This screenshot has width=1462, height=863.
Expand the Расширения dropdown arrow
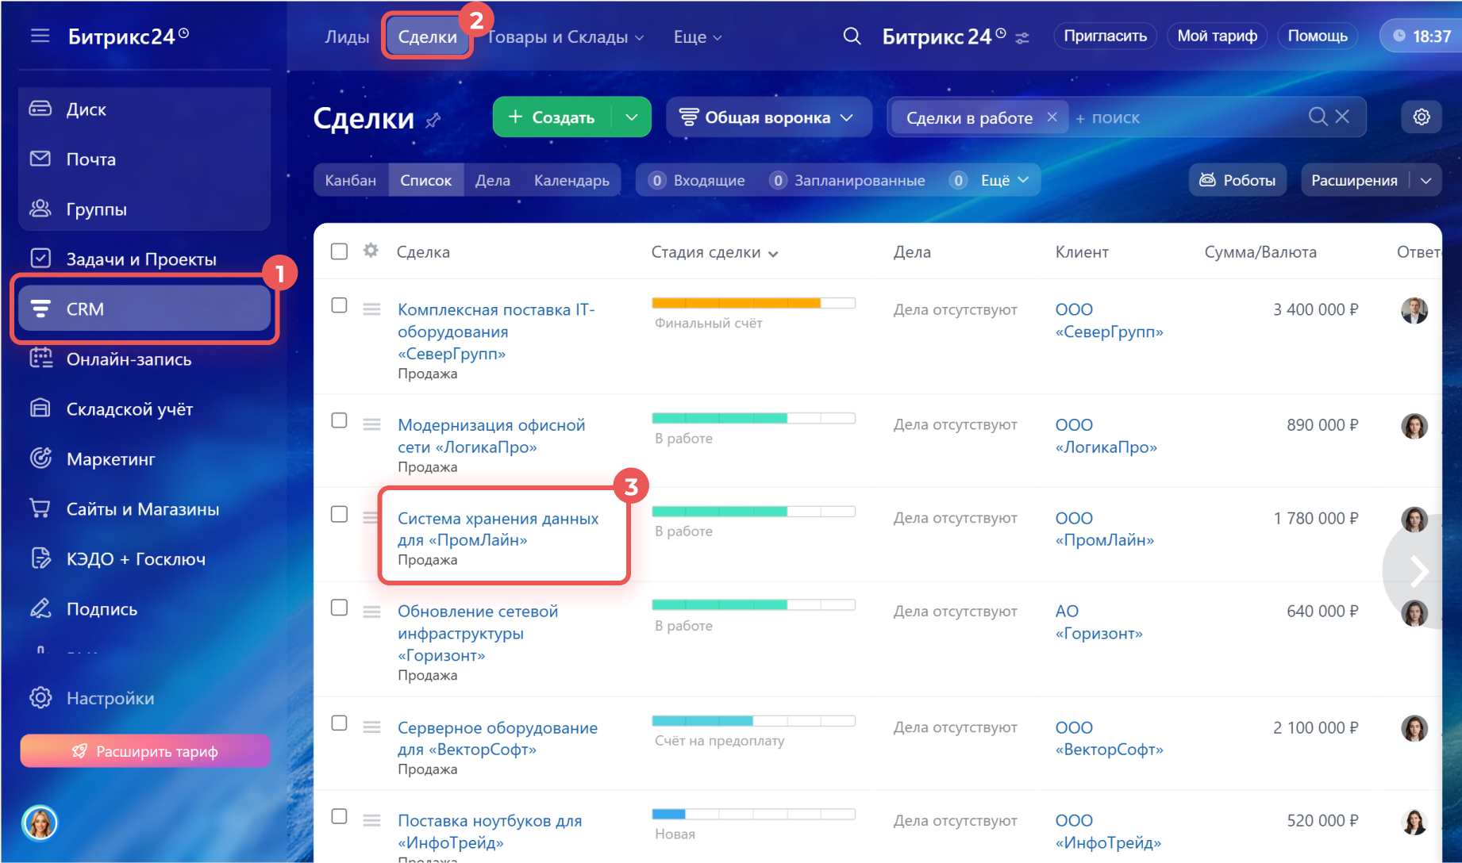(1425, 181)
